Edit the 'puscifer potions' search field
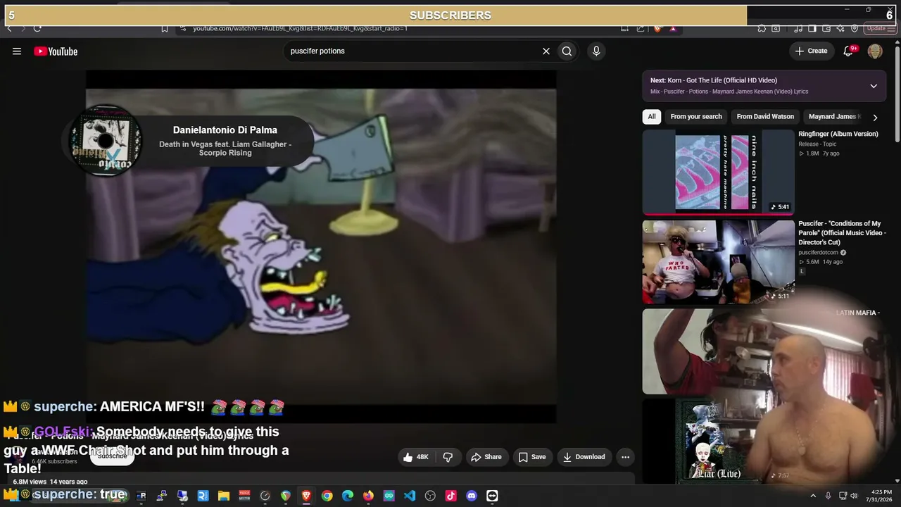901x507 pixels. (x=412, y=51)
